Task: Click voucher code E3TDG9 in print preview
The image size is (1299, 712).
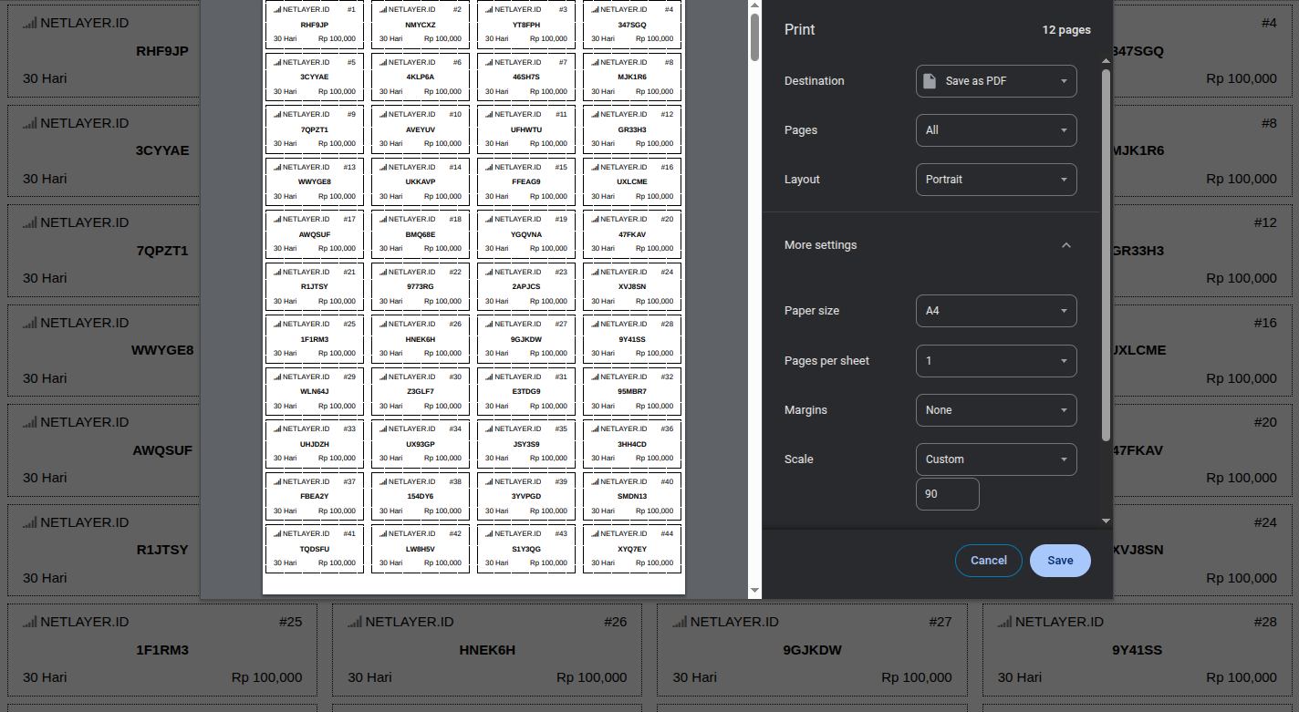Action: [x=526, y=391]
